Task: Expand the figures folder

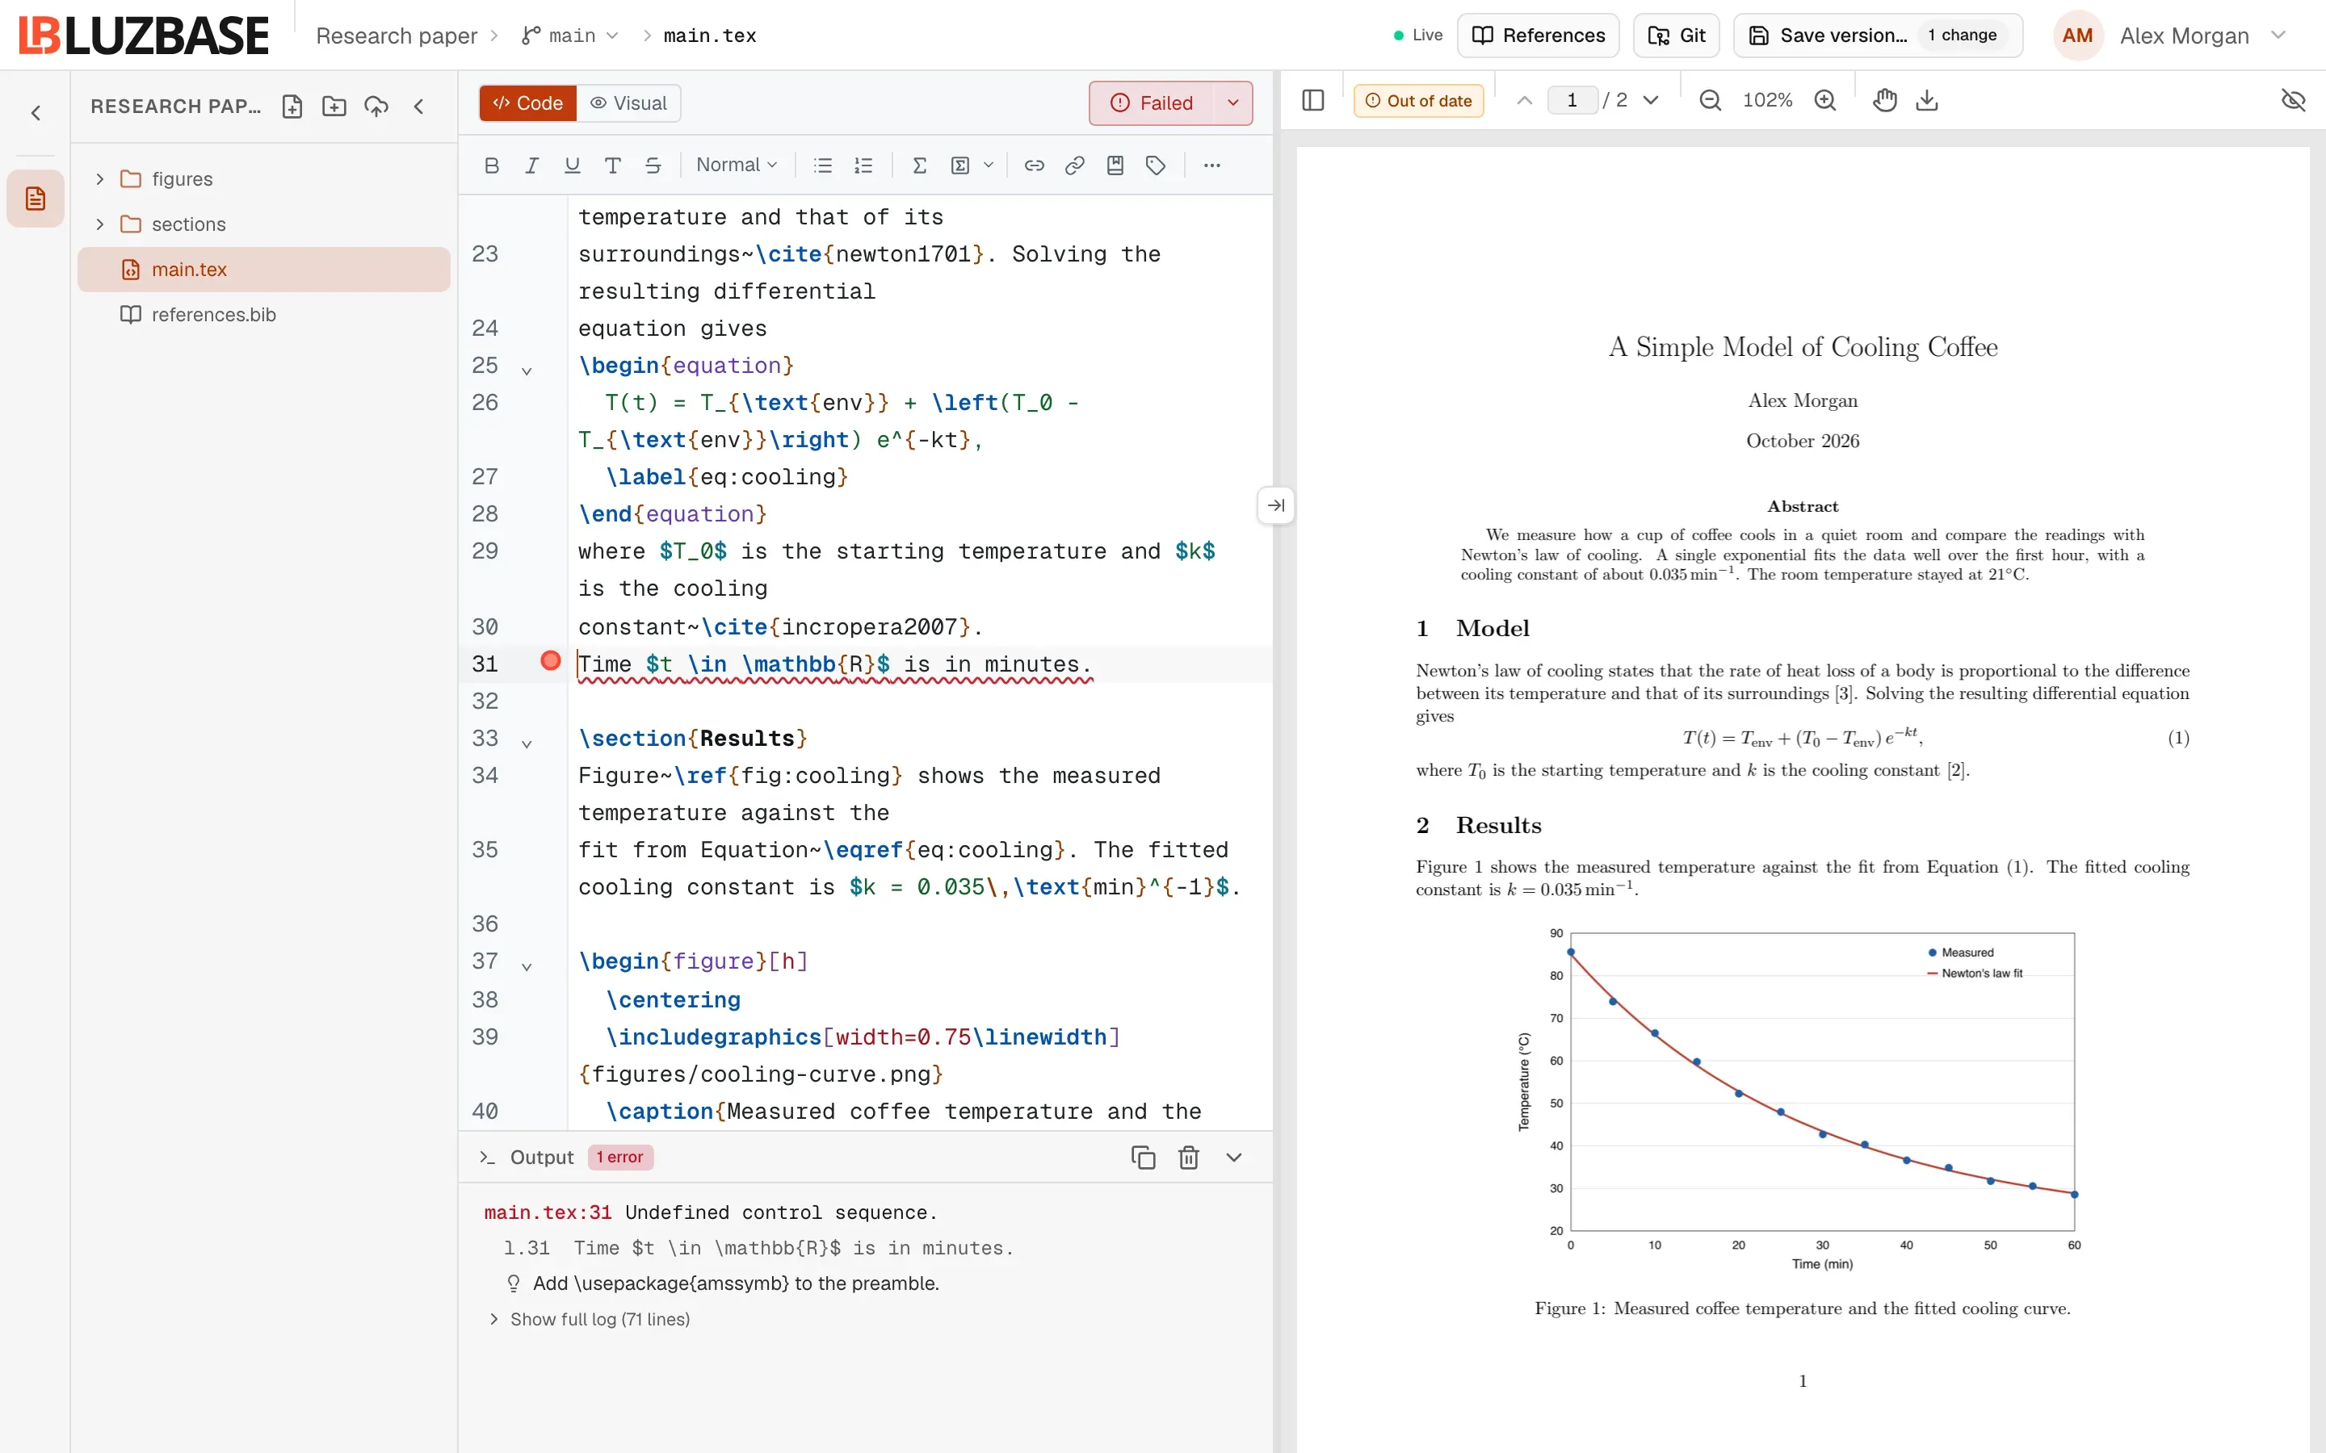Action: [100, 178]
